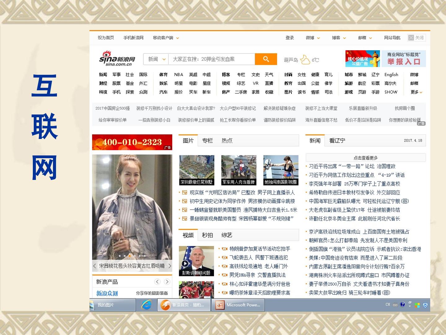The height and width of the screenshot is (335, 446).
Task: Click the weather cloud icon
Action: pos(305,60)
